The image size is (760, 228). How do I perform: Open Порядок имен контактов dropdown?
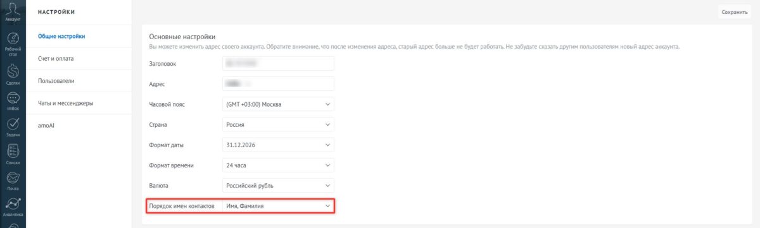pos(278,207)
